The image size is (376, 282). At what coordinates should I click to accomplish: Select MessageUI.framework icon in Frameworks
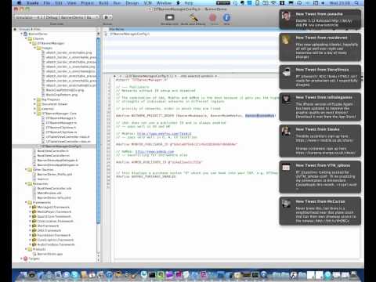click(x=34, y=207)
